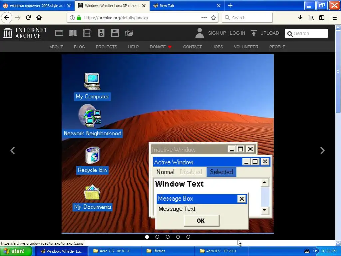Viewport: 341px width, 256px height.
Task: Open the Texts book icon
Action: [x=73, y=33]
